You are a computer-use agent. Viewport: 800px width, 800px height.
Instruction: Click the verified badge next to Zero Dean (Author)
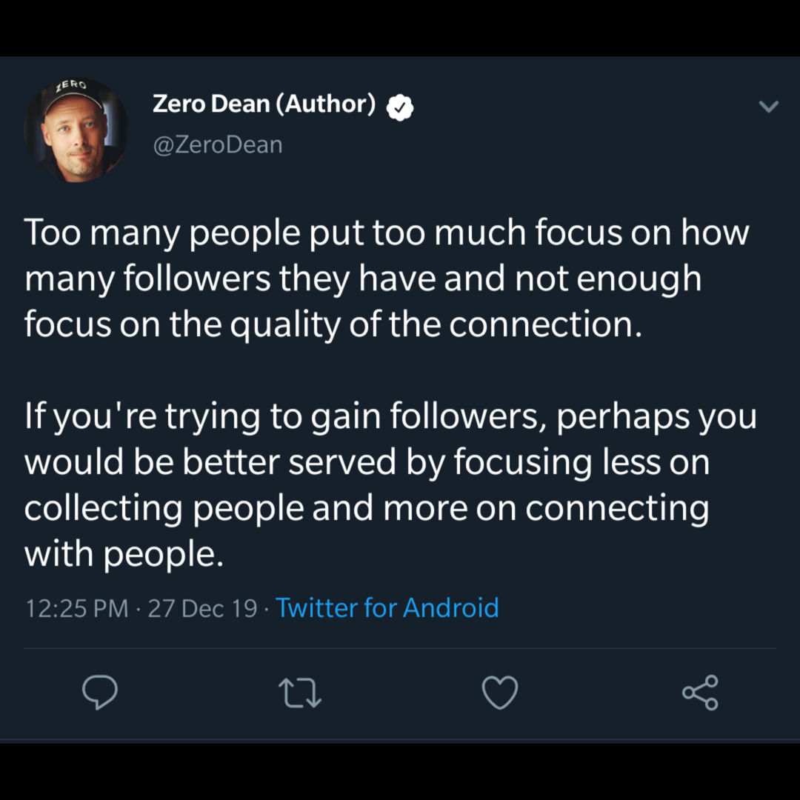coord(399,107)
